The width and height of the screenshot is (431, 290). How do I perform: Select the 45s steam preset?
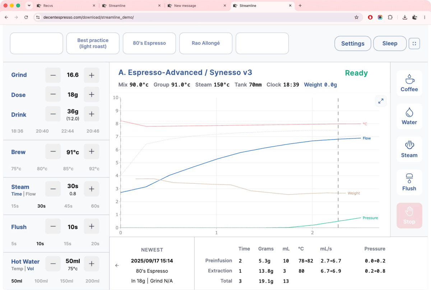tap(68, 206)
